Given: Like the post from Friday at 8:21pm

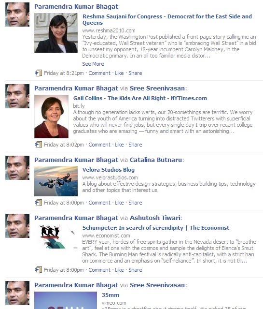Looking at the screenshot, I should click(119, 73).
